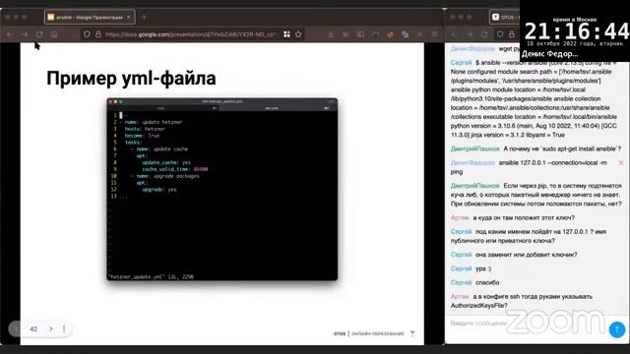Go forward in the presentation browser window
630x354 pixels.
coord(25,34)
